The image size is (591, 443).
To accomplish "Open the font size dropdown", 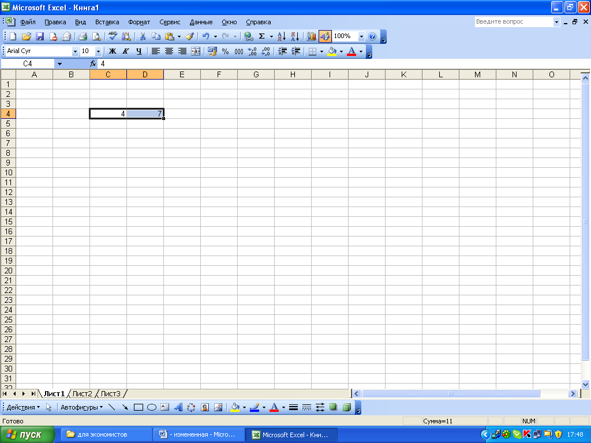I will coord(98,51).
